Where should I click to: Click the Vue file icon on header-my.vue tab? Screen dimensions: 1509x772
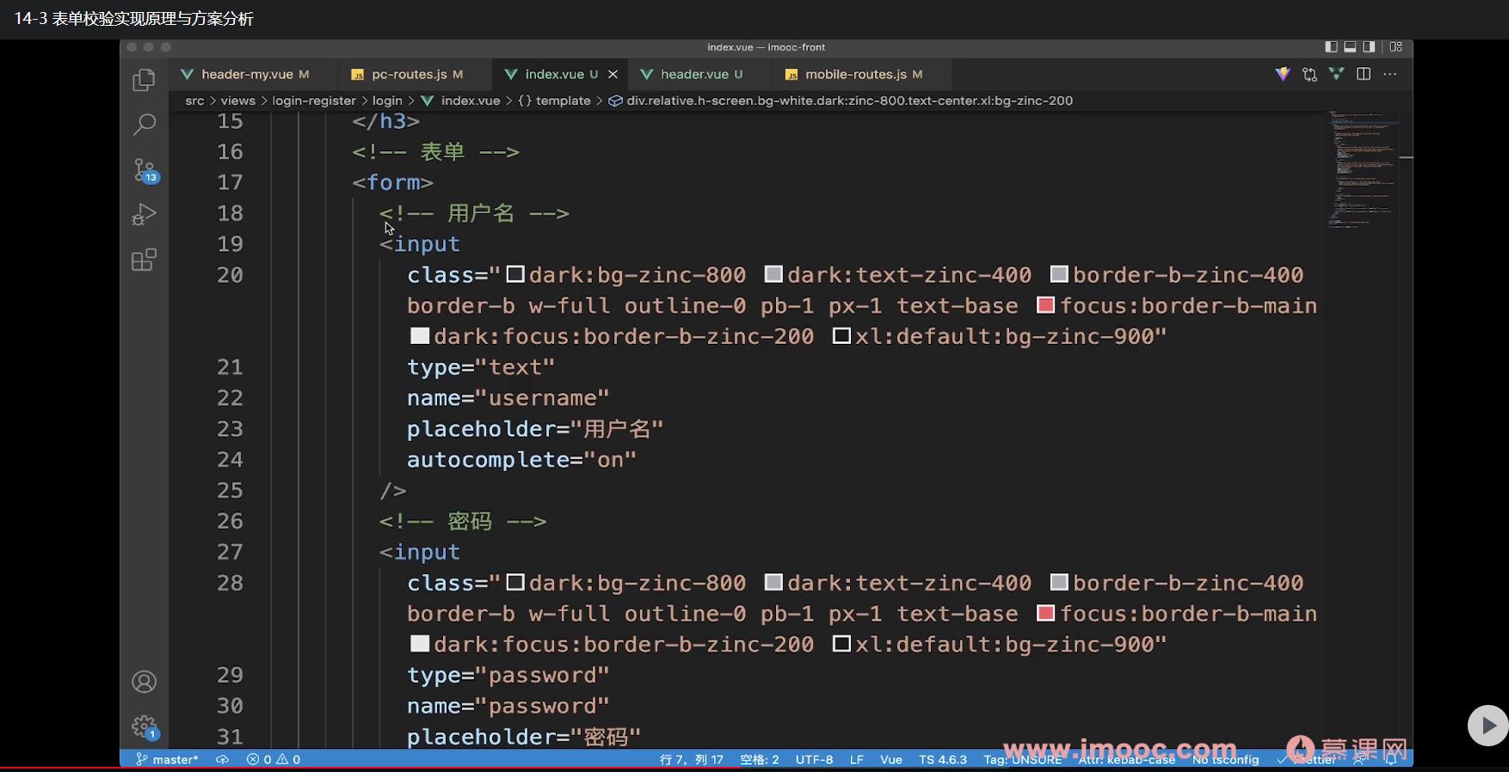coord(187,74)
